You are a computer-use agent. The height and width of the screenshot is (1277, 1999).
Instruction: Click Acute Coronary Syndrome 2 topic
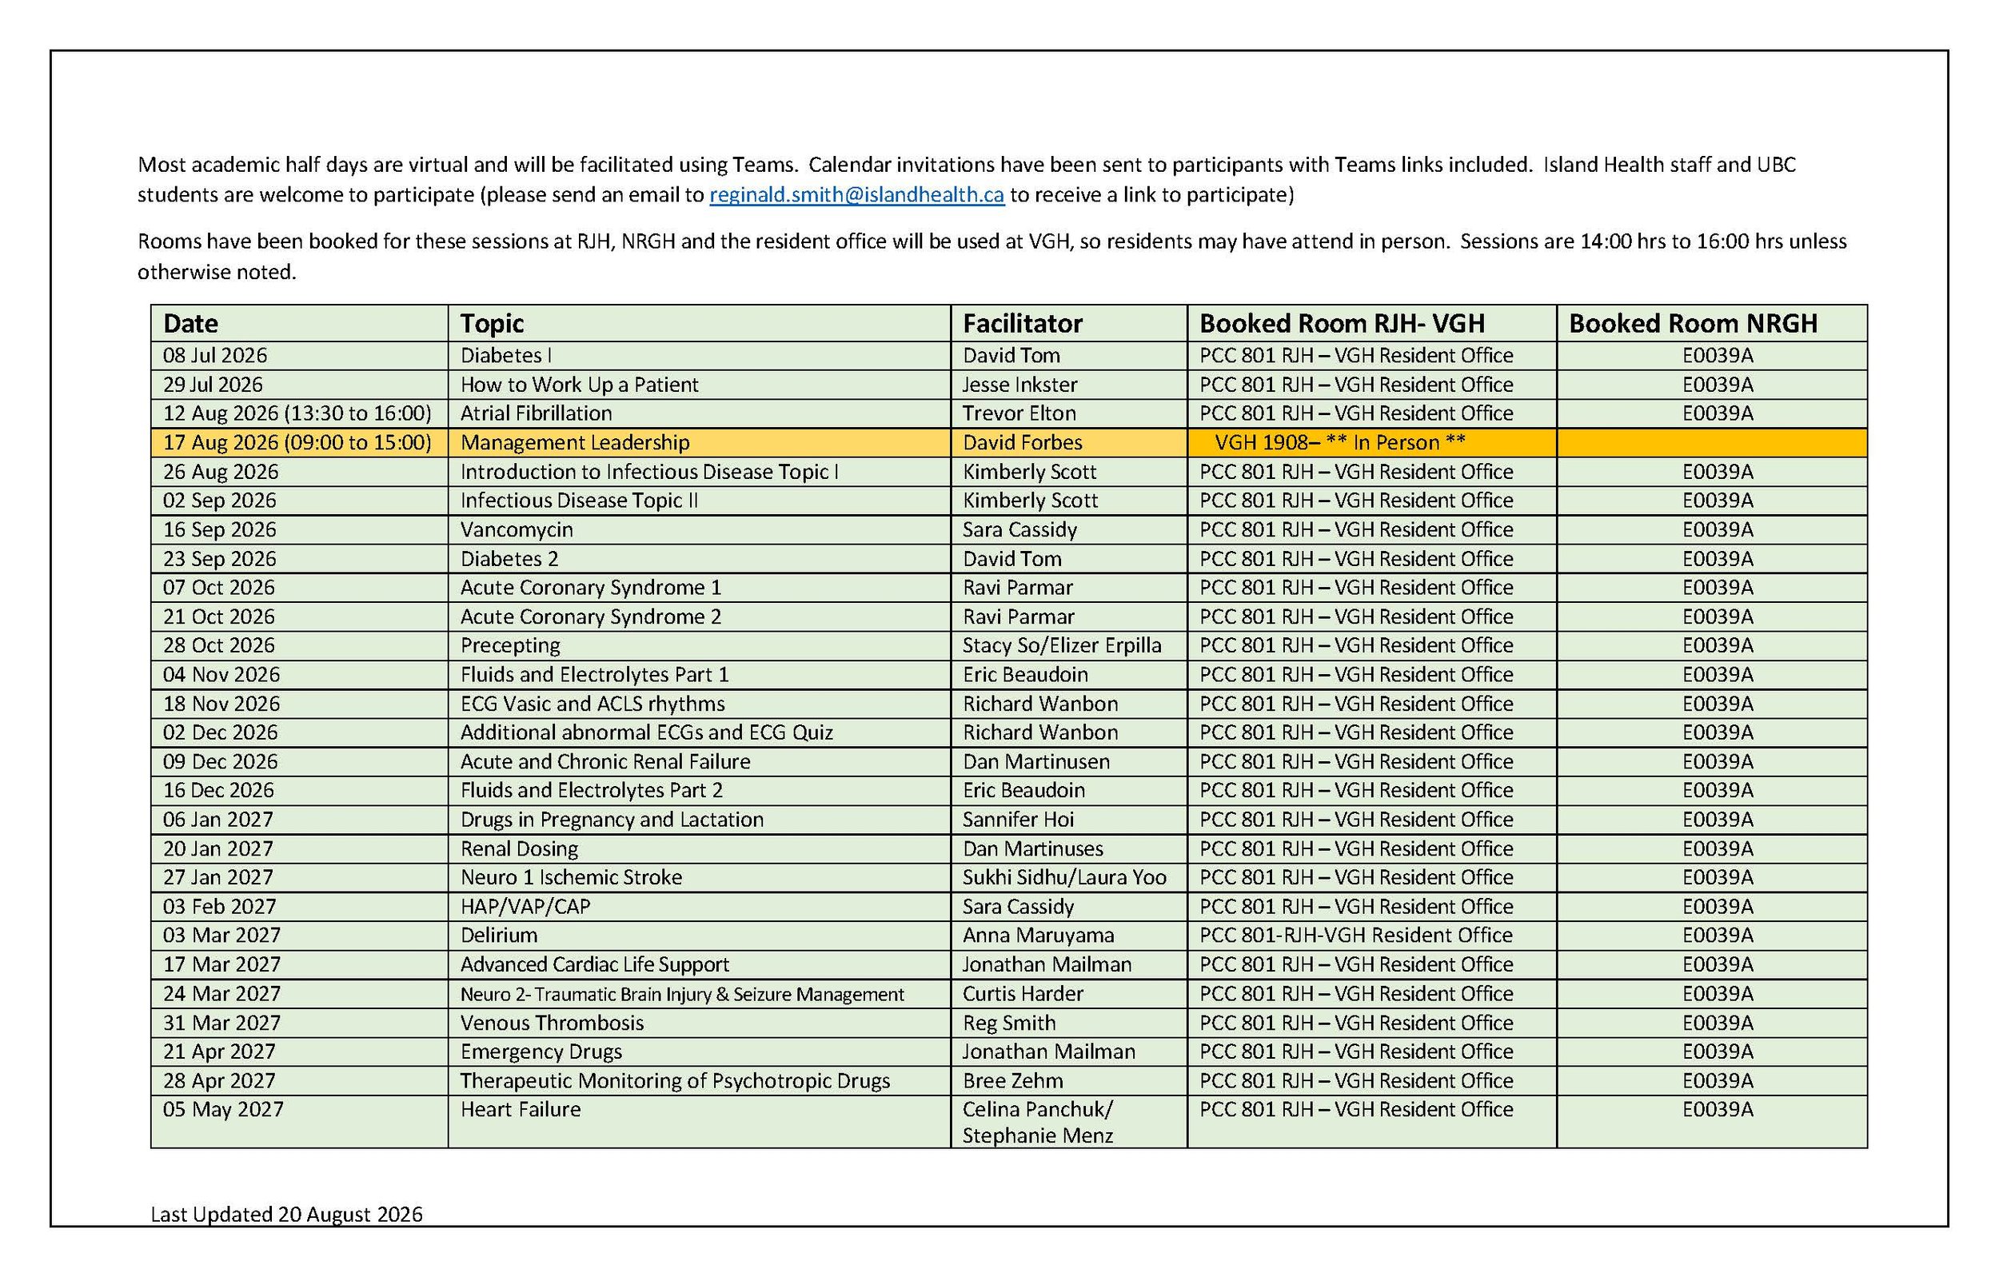(699, 617)
